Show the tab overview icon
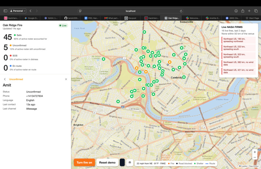 256,11
